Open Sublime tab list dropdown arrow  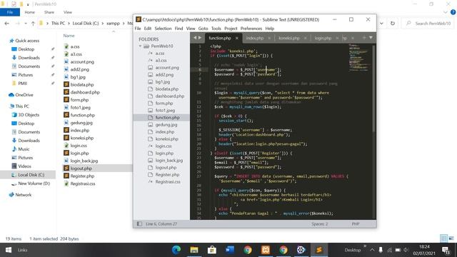tap(371, 38)
